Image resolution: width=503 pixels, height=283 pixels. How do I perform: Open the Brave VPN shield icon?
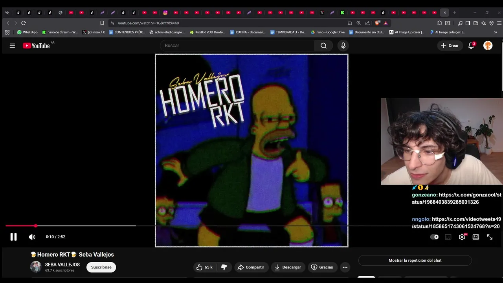click(491, 23)
